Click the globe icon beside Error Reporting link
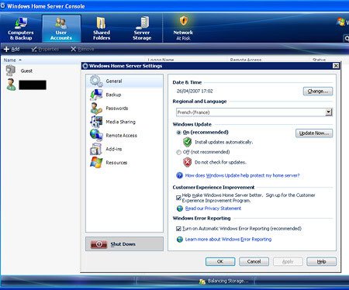The image size is (349, 290). pos(180,240)
